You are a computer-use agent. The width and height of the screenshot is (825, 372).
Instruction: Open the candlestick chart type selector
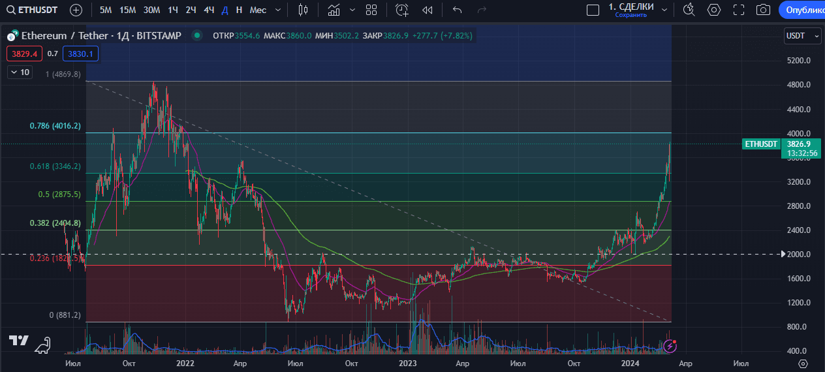click(302, 10)
